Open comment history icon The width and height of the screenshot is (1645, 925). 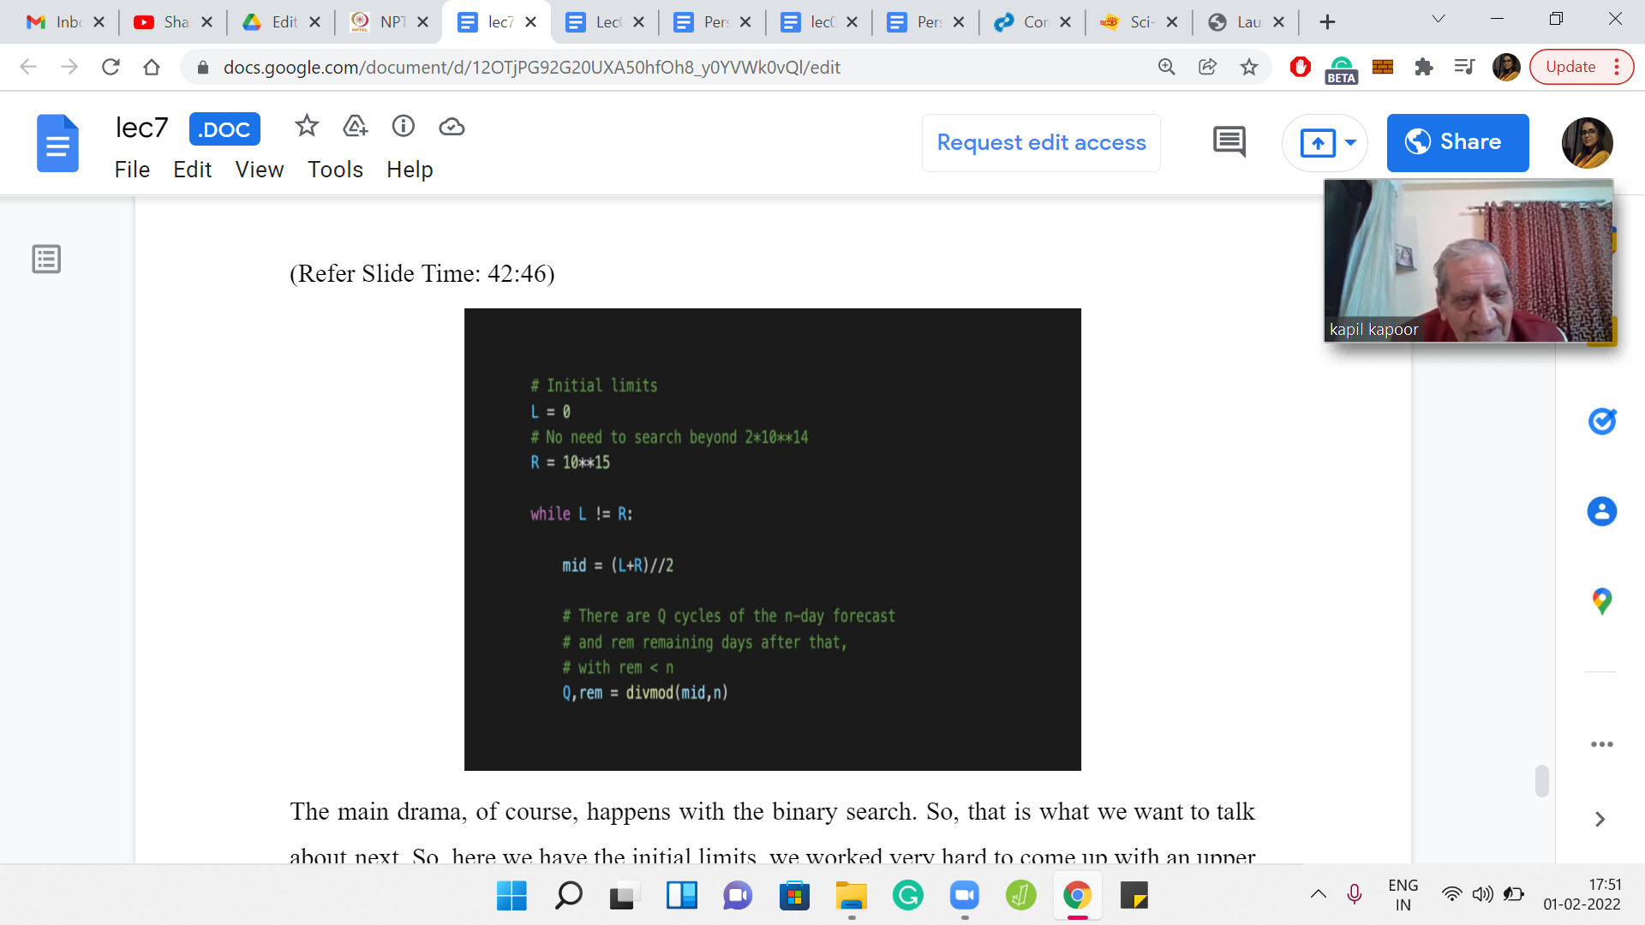[x=1229, y=142]
